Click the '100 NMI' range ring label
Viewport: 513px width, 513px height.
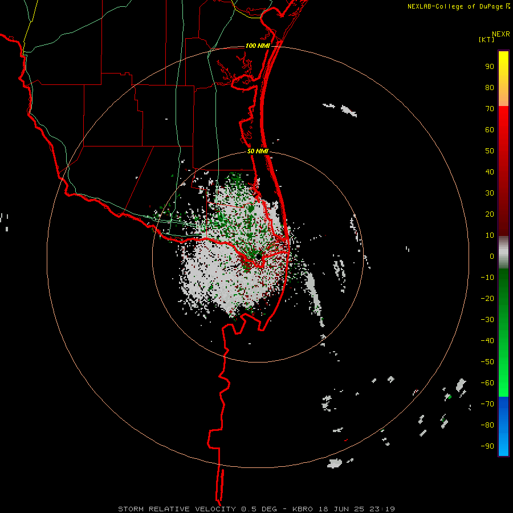258,46
